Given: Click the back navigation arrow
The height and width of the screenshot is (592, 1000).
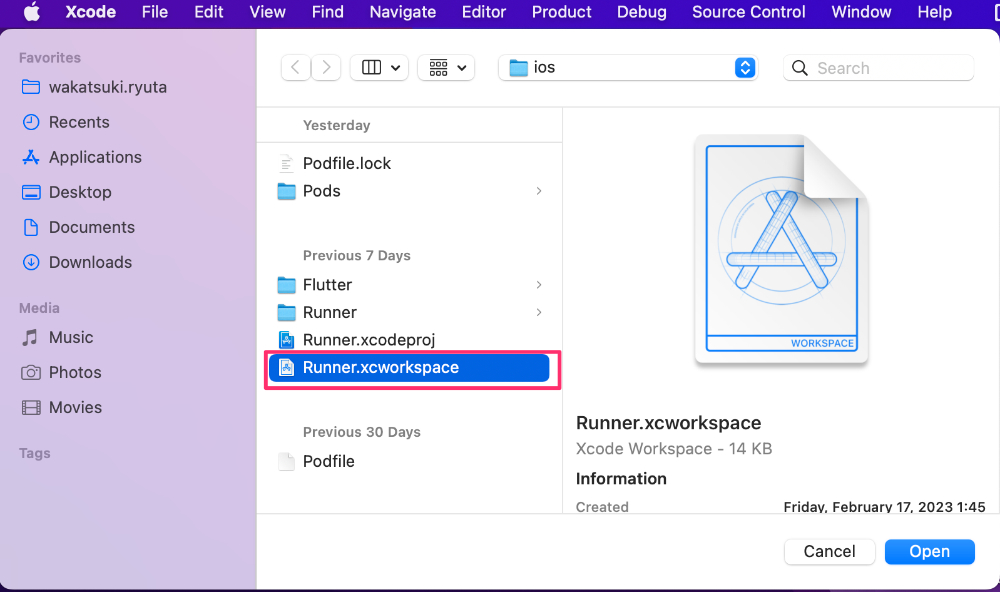Looking at the screenshot, I should (296, 68).
